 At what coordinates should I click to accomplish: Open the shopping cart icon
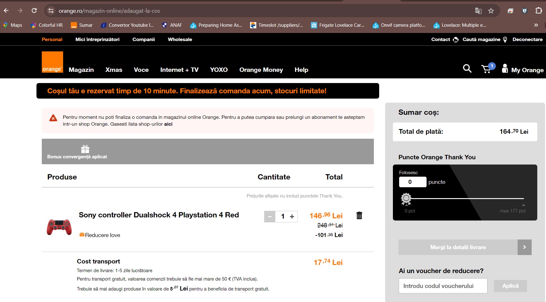486,69
